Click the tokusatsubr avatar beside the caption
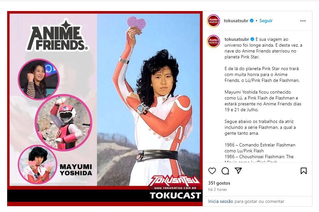Screen dimensions: 319x212 click(213, 41)
